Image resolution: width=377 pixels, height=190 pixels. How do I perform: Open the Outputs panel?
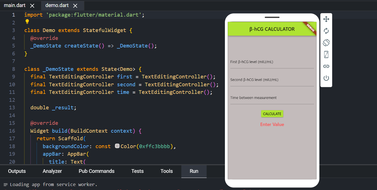click(x=17, y=171)
